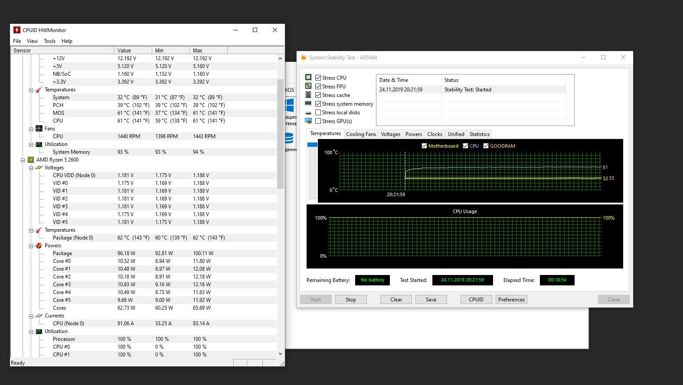The height and width of the screenshot is (385, 683).
Task: Collapse the Voltages node under AMD Ryzen
Action: (31, 168)
